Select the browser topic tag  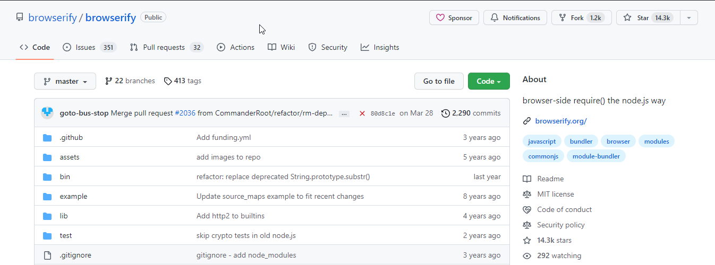point(618,142)
